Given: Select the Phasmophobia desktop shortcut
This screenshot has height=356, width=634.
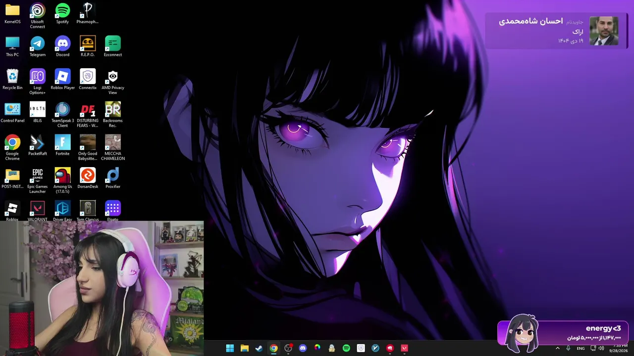Looking at the screenshot, I should click(88, 14).
